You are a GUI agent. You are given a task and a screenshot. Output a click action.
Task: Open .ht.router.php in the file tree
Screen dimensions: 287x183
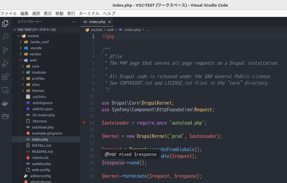tap(43, 115)
